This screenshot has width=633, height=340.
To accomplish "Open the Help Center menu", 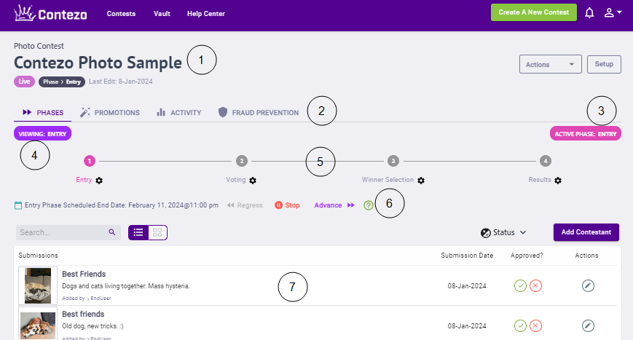I will (206, 14).
